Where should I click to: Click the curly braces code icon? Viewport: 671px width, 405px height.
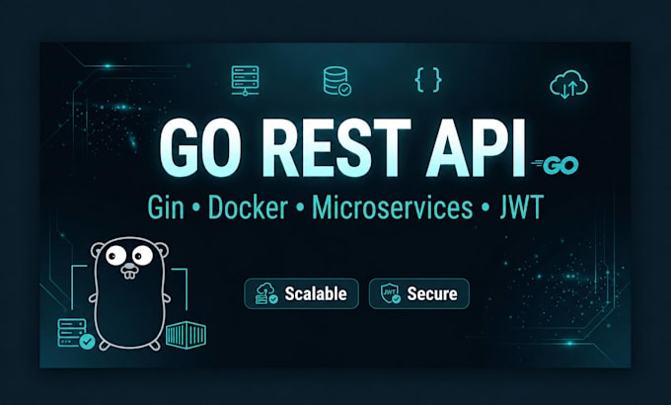point(428,80)
